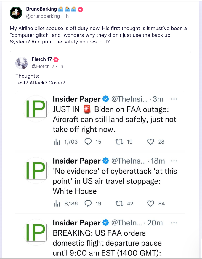Click the retweet icon on the Biden FAA tweet

(x=119, y=142)
